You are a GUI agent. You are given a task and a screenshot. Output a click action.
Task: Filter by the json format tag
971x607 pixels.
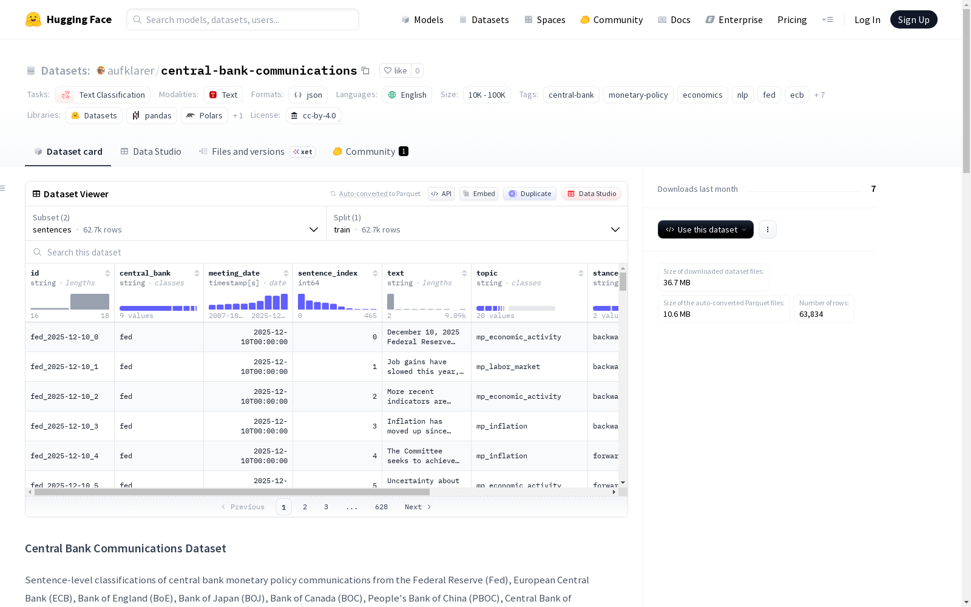click(308, 95)
